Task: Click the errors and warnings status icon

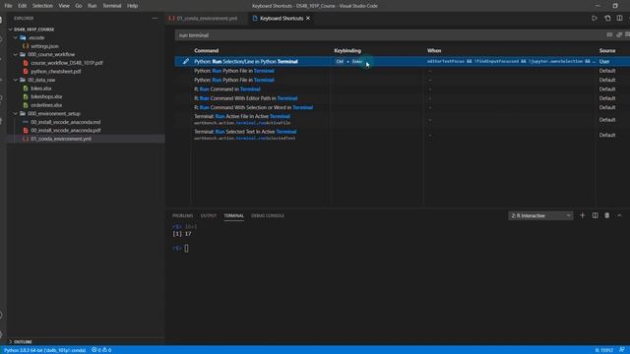Action: pyautogui.click(x=101, y=350)
